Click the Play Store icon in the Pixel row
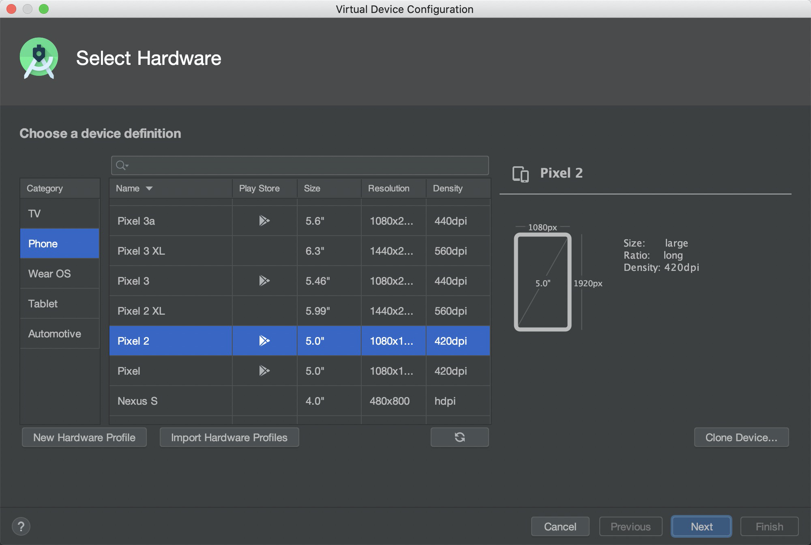Viewport: 811px width, 545px height. [264, 371]
